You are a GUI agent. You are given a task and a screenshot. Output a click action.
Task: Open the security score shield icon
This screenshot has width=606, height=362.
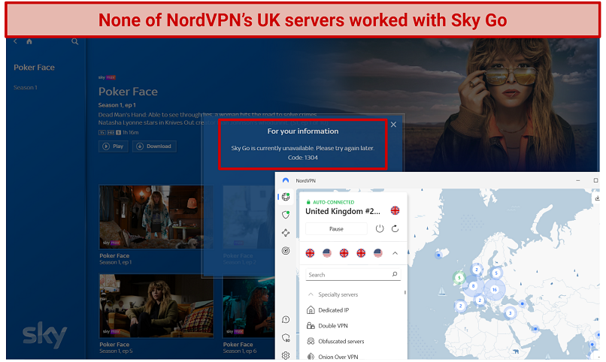pyautogui.click(x=286, y=338)
